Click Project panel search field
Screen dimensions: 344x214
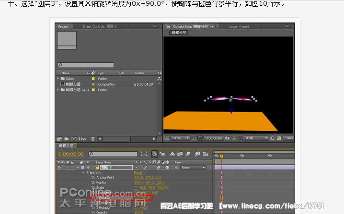click(x=86, y=65)
